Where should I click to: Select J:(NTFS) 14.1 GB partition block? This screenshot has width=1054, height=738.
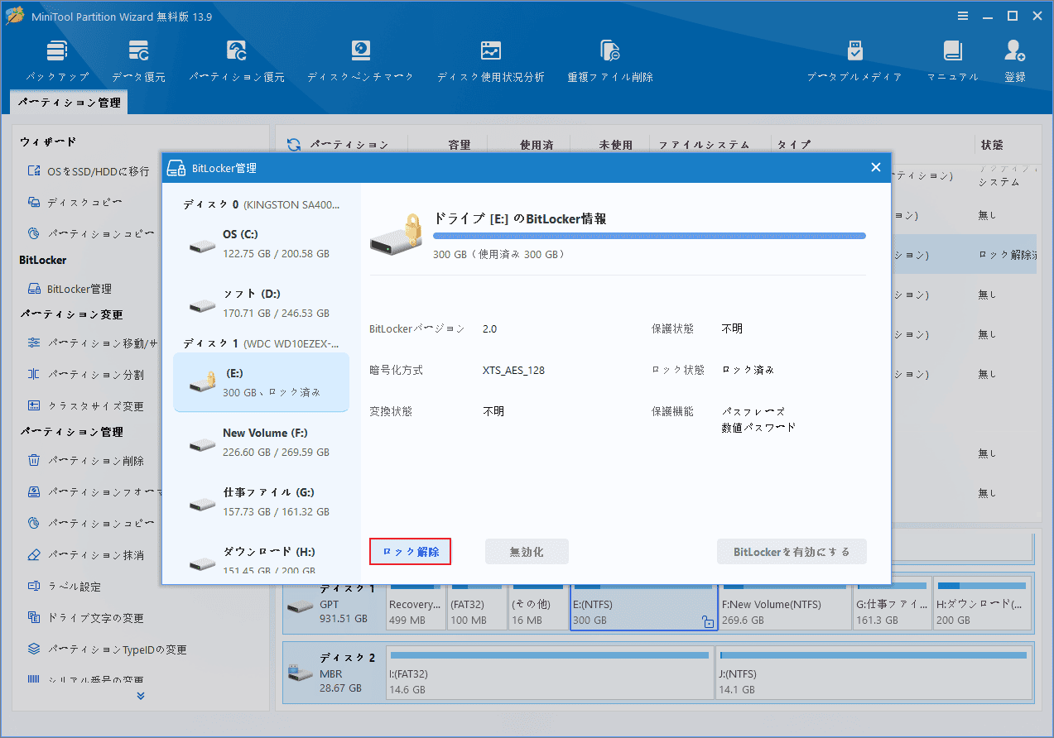873,673
